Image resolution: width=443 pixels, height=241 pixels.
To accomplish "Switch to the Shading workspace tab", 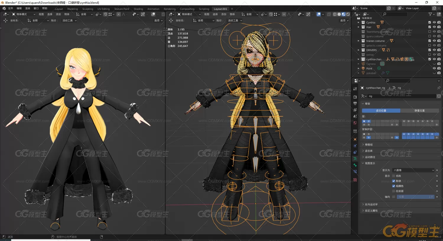I will (x=138, y=9).
